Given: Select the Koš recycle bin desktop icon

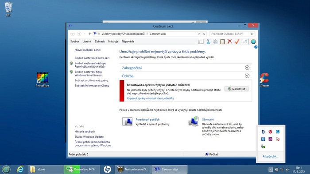Looking at the screenshot, I should 8,9.
